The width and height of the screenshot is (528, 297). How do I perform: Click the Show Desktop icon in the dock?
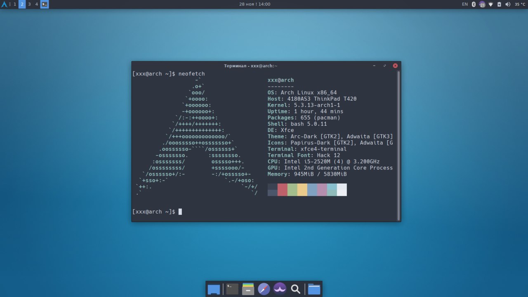pos(214,289)
